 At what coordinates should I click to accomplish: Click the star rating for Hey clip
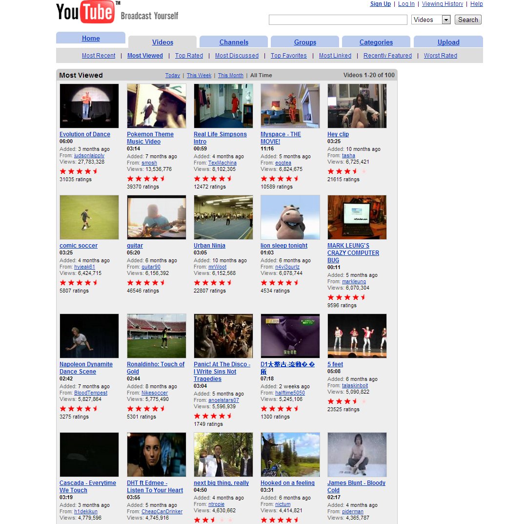347,171
